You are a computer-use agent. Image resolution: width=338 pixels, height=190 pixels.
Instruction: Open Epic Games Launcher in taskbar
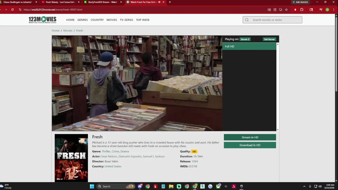[242, 186]
